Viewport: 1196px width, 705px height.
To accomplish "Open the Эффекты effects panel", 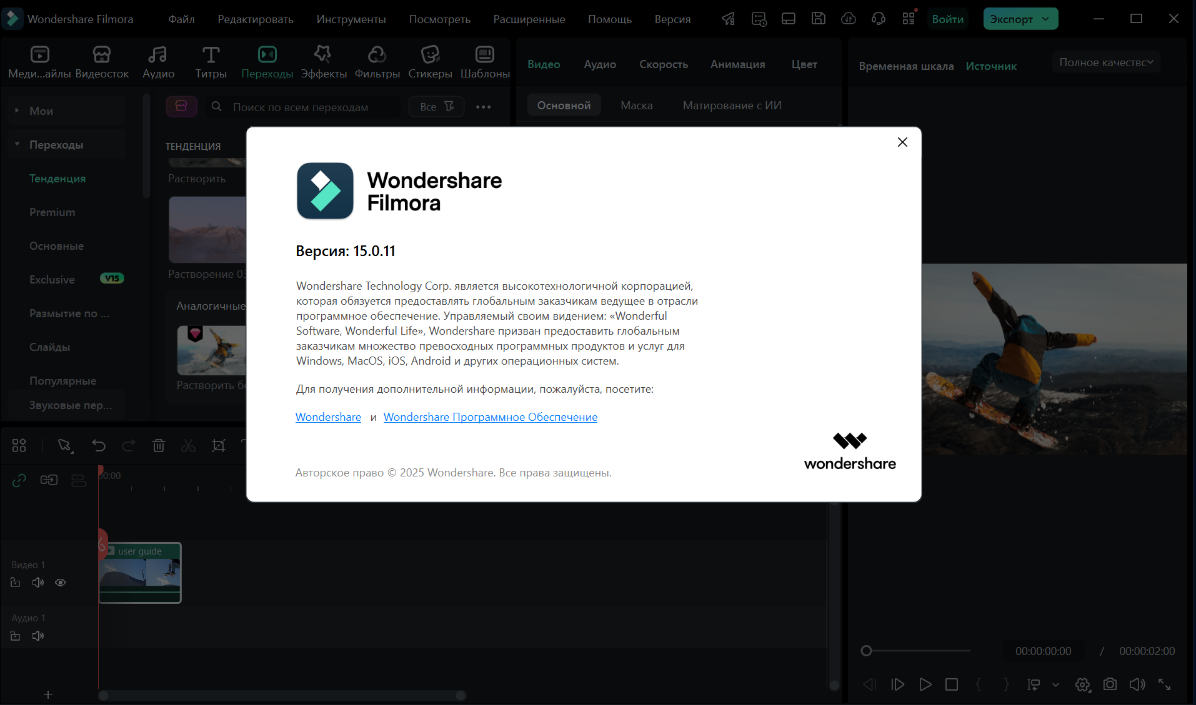I will click(x=324, y=62).
